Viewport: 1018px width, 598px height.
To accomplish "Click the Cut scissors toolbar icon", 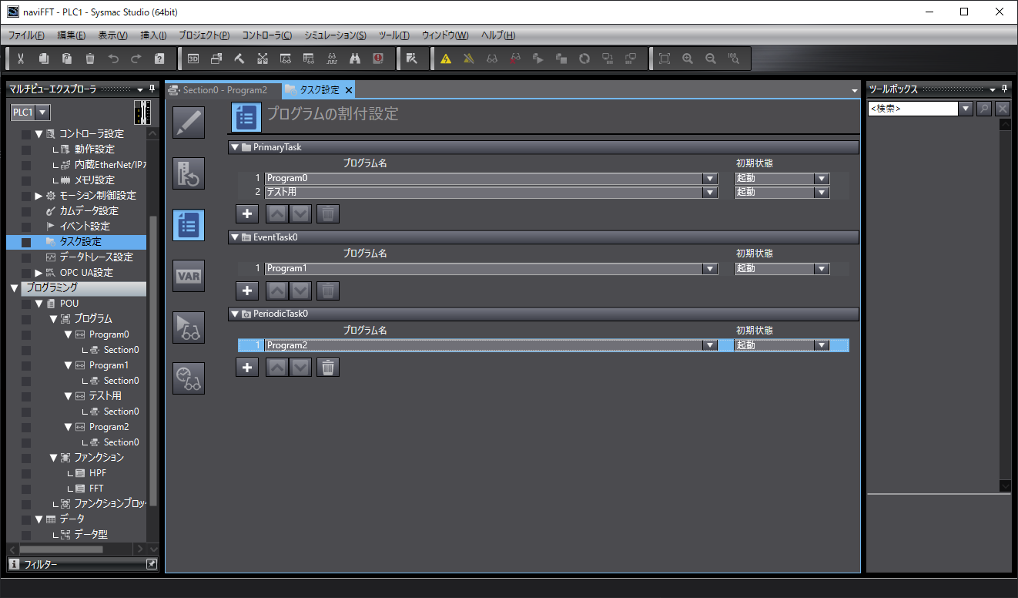I will (x=21, y=59).
